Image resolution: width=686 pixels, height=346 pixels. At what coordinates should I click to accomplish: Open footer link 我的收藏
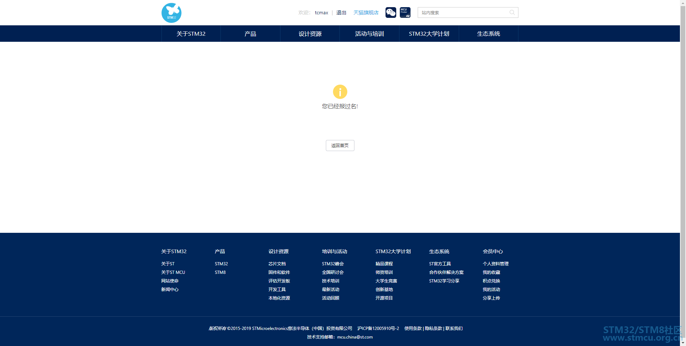click(x=491, y=272)
